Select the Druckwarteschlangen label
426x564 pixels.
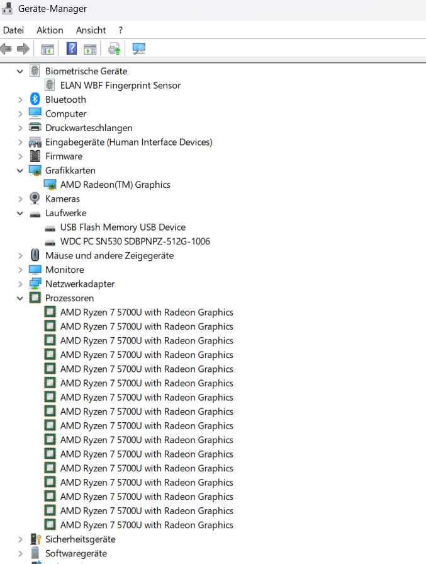pos(89,128)
